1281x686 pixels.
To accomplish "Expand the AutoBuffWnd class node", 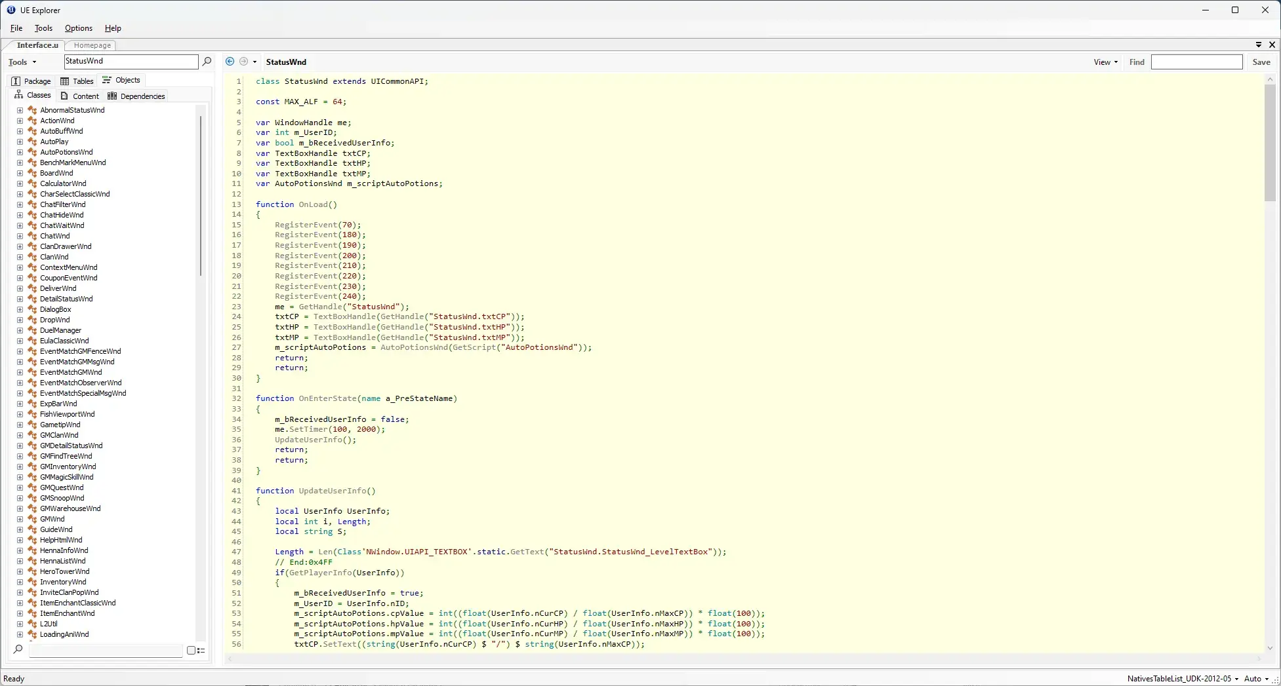I will click(20, 131).
